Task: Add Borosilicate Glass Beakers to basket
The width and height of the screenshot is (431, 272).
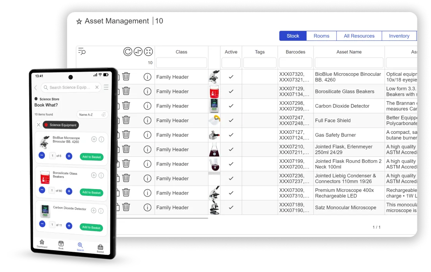Action: pos(91,192)
